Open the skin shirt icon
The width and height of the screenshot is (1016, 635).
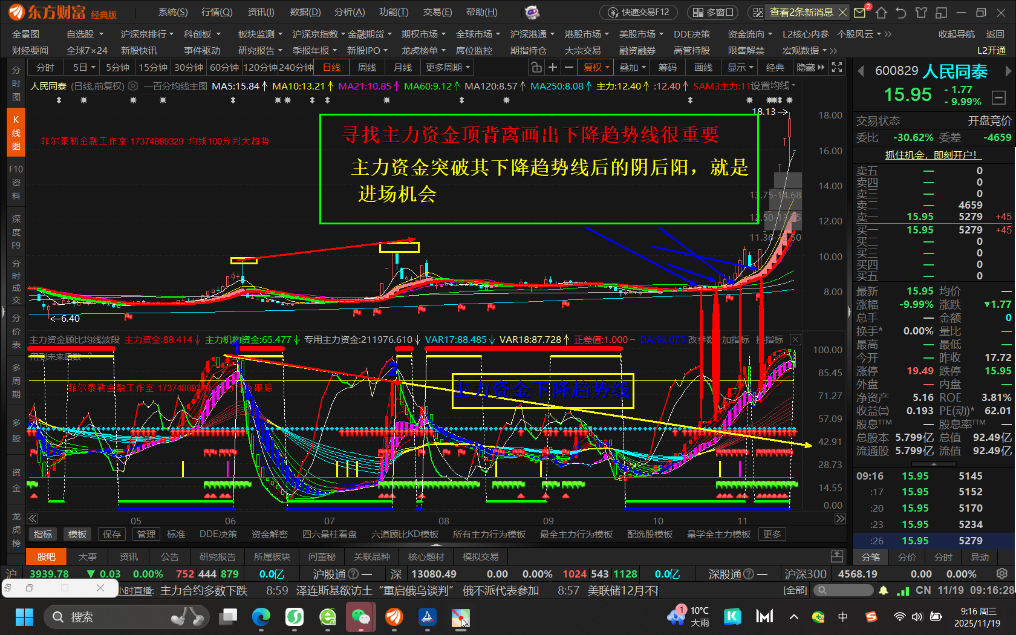click(921, 12)
